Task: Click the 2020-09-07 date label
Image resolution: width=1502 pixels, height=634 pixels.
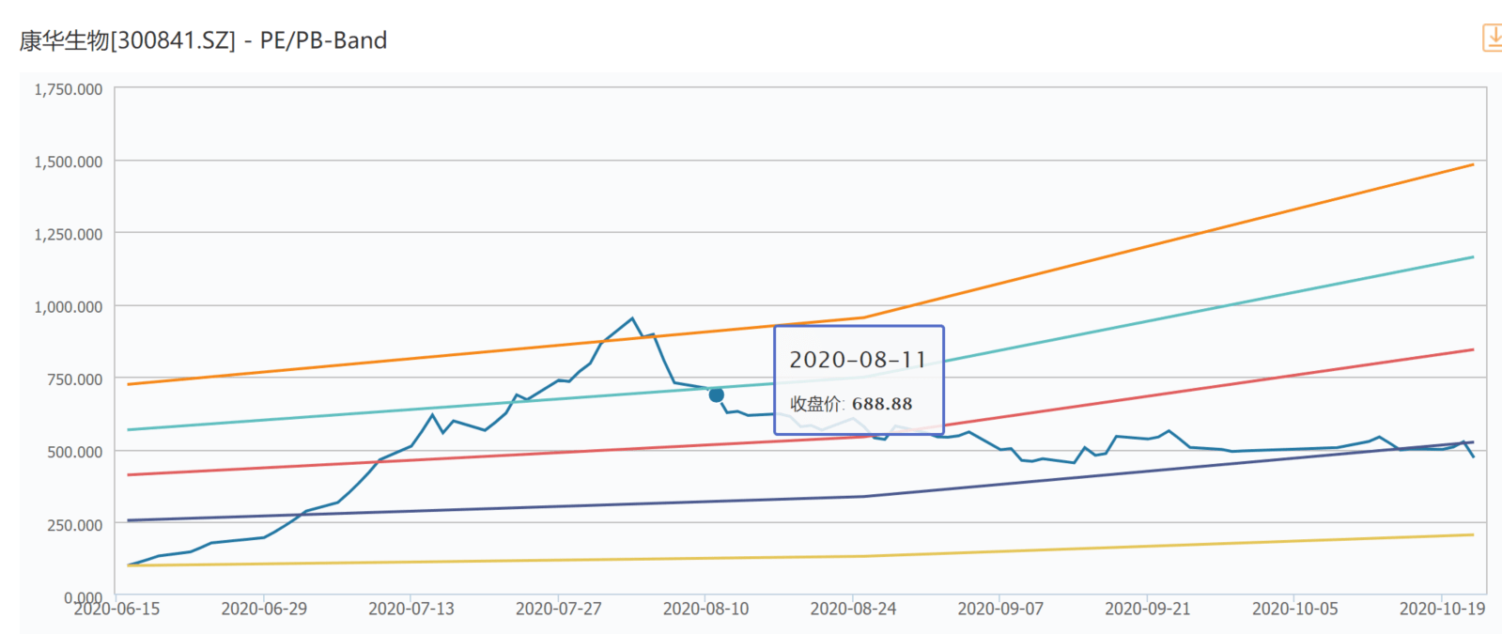Action: click(x=1000, y=609)
